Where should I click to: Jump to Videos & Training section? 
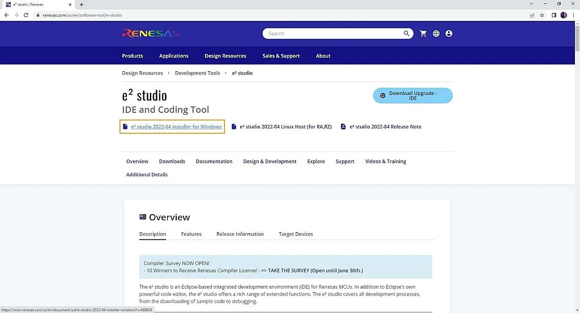[x=385, y=161]
